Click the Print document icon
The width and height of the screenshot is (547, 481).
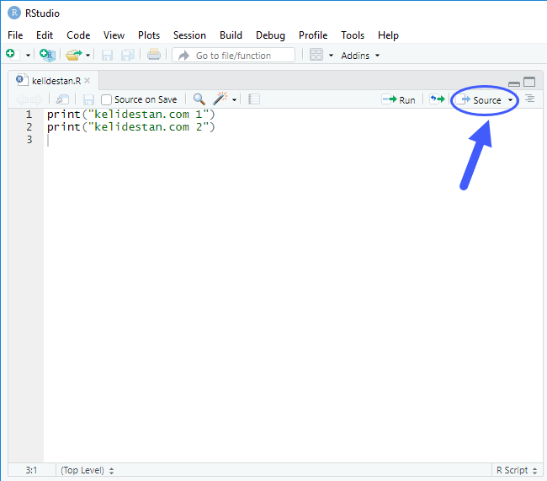[153, 55]
